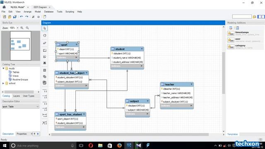This screenshot has width=265, height=149.
Task: Click the diagram vertical scrollbar
Action: pyautogui.click(x=224, y=73)
